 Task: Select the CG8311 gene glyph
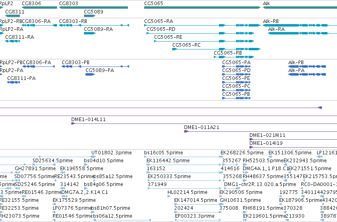[x=12, y=16]
